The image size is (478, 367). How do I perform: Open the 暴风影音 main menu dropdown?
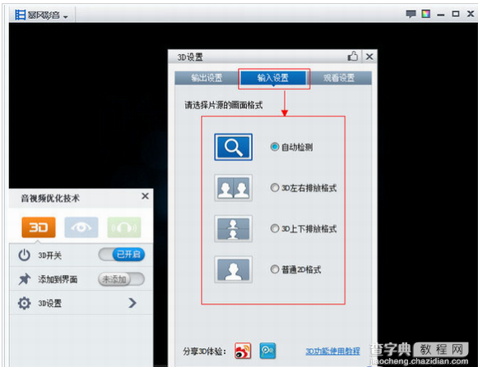coord(41,15)
